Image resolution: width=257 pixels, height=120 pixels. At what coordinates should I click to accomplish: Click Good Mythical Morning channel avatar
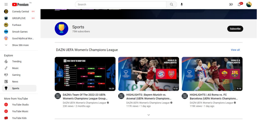(x=6, y=38)
